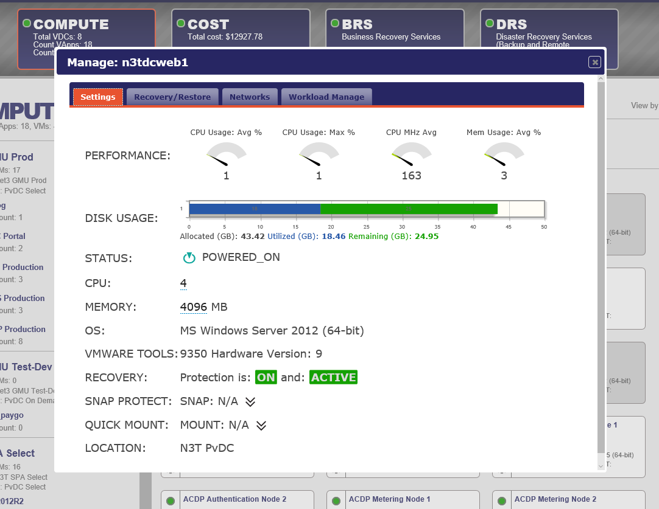The width and height of the screenshot is (659, 509).
Task: Go to the Workload Manage tab
Action: (x=326, y=97)
